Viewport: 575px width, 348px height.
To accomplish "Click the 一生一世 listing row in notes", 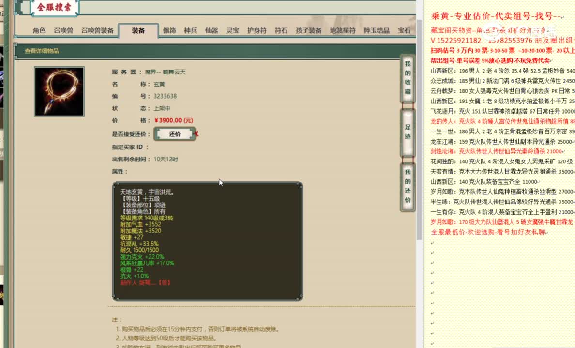I will tap(503, 131).
